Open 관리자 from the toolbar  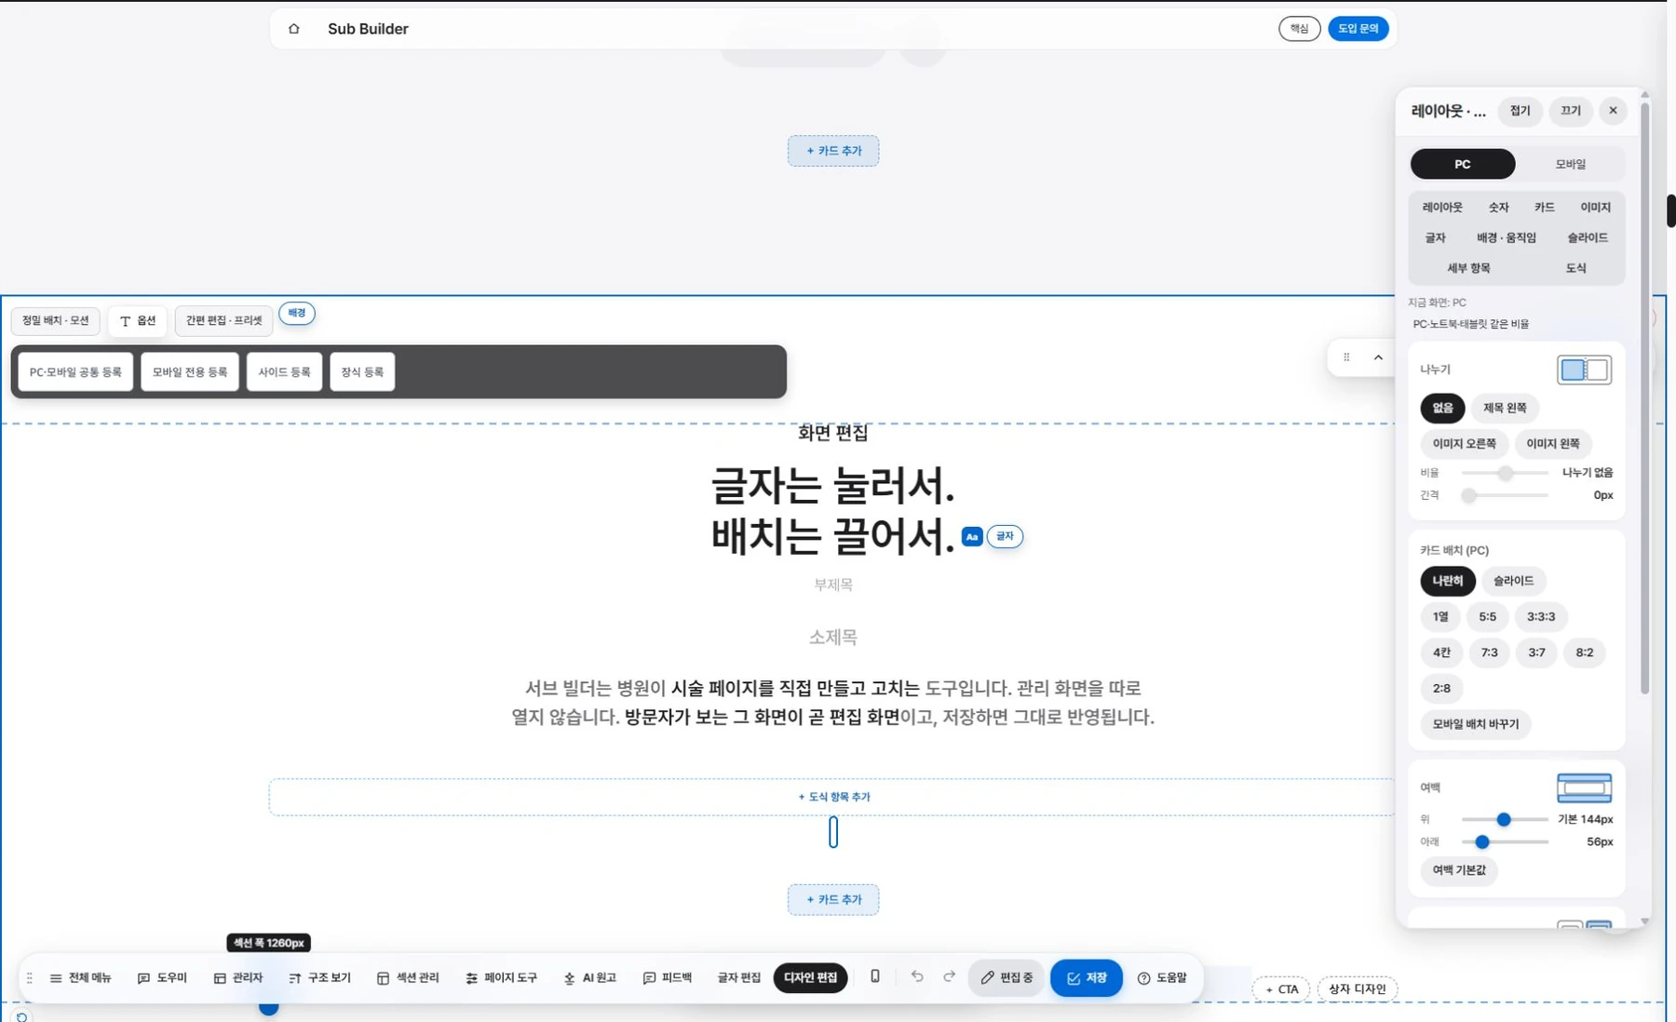pos(238,978)
